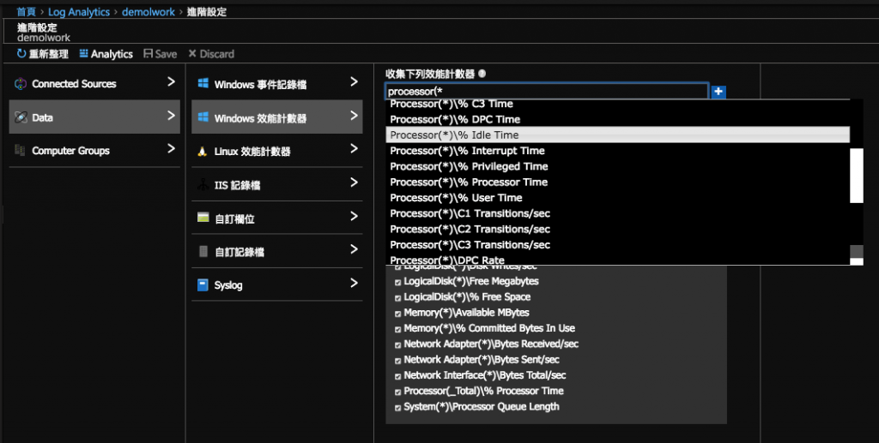Click the Save button
Screen dimensions: 879x443
coord(160,54)
